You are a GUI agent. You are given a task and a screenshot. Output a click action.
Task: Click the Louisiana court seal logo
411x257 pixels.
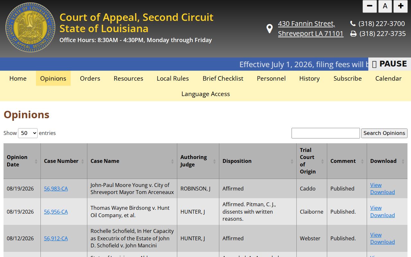[30, 28]
